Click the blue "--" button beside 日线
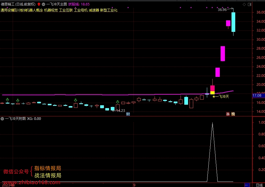 click(247, 185)
